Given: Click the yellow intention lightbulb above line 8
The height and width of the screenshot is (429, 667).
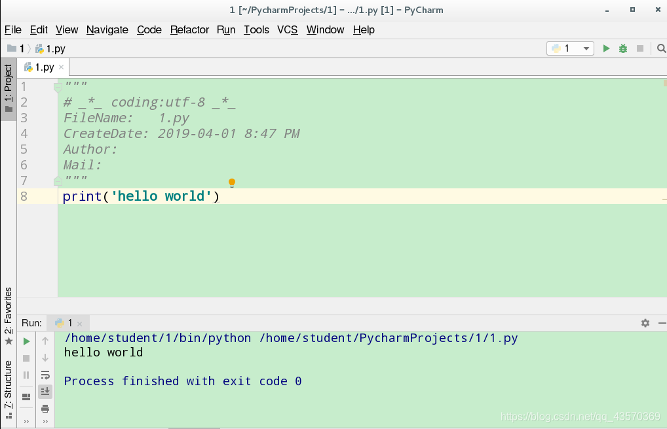Looking at the screenshot, I should pyautogui.click(x=231, y=182).
